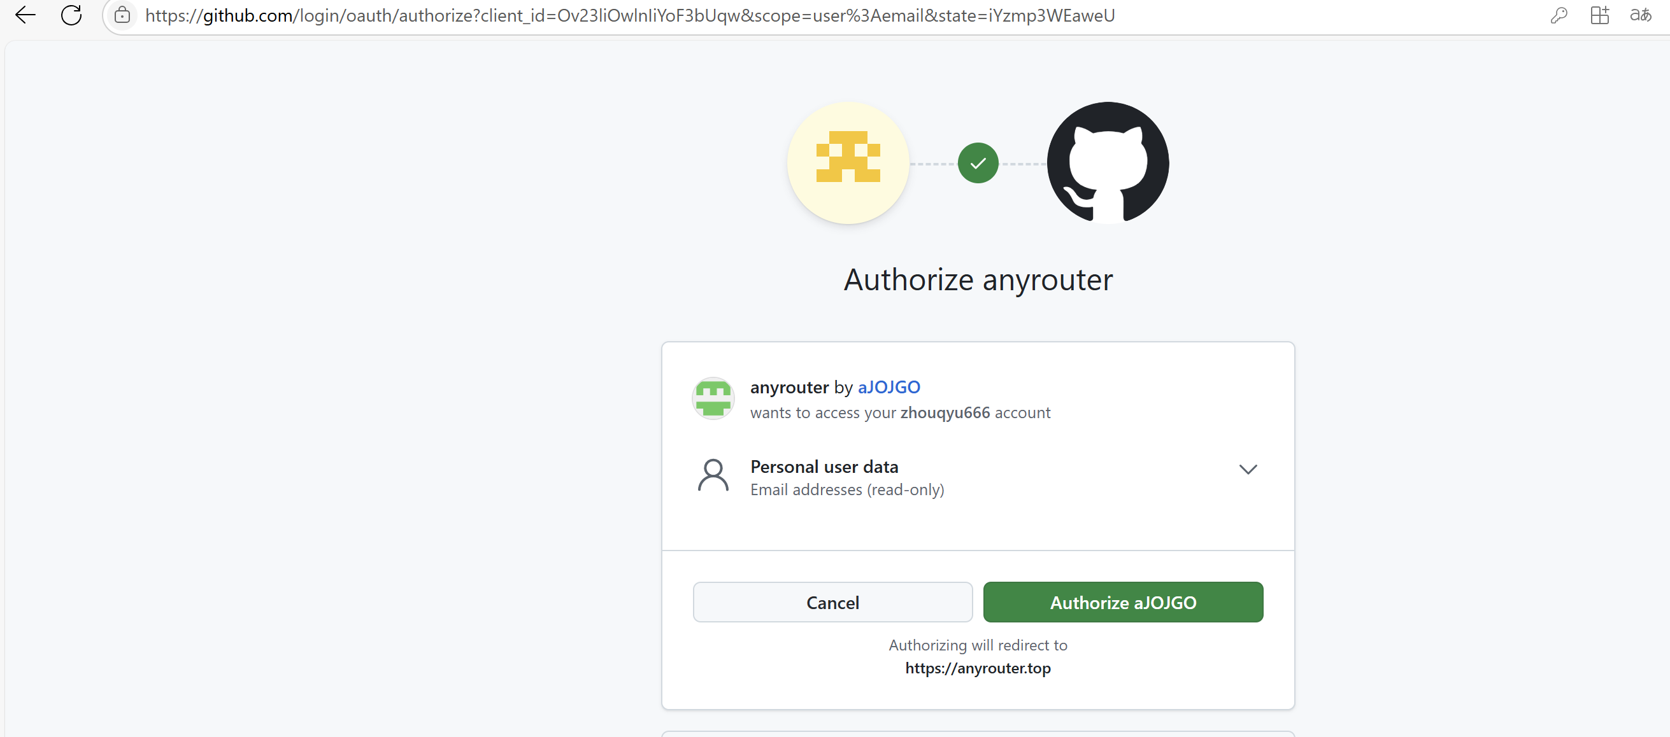Viewport: 1670px width, 737px height.
Task: Reload the page with the refresh icon
Action: (71, 15)
